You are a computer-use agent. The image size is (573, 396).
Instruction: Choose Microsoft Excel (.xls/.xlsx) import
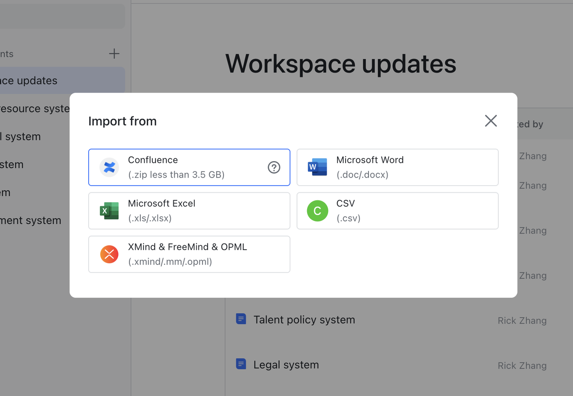point(189,211)
